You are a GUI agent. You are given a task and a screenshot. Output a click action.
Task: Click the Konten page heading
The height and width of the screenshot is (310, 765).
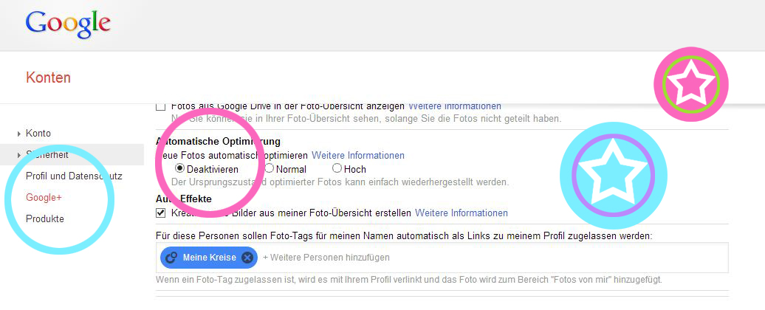pyautogui.click(x=48, y=77)
